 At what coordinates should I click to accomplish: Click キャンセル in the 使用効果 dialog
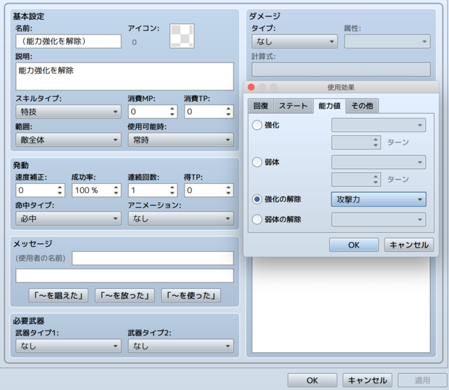tap(409, 245)
